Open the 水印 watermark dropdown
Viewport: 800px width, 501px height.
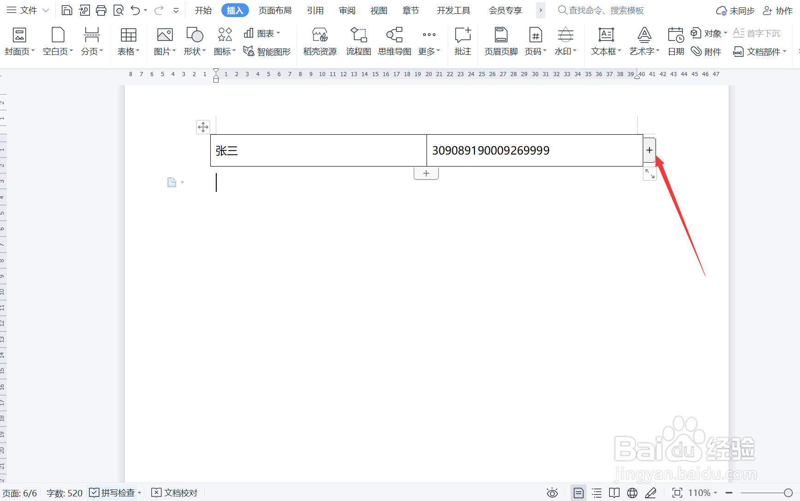click(x=565, y=42)
